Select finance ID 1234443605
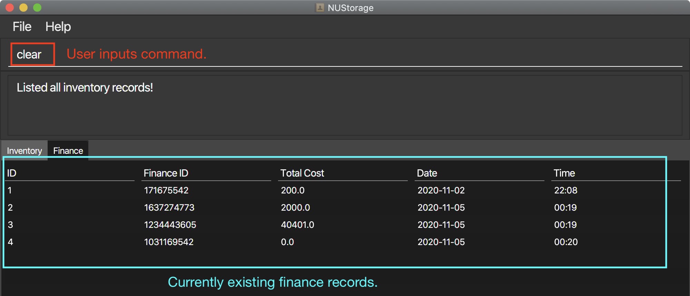The height and width of the screenshot is (296, 690). click(170, 225)
